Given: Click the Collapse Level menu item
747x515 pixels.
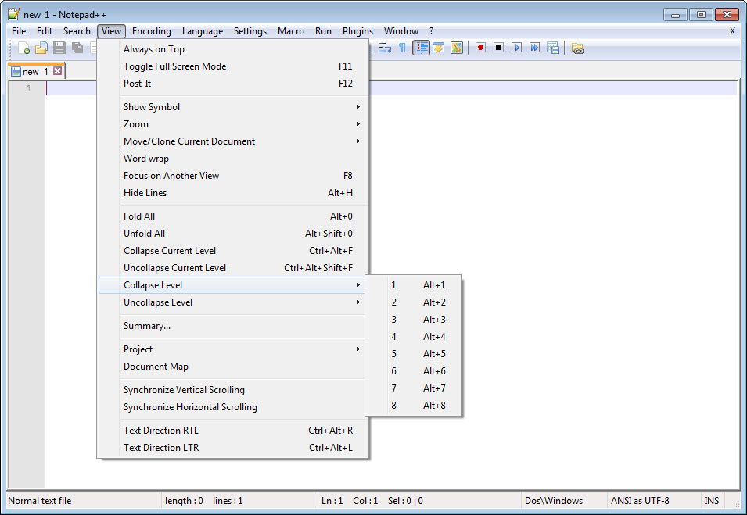Looking at the screenshot, I should pyautogui.click(x=232, y=285).
